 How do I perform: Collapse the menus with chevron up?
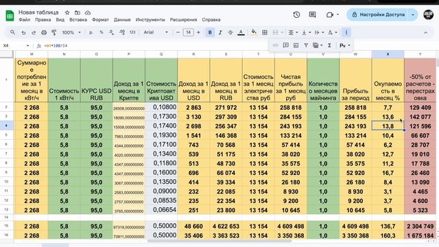pos(425,32)
